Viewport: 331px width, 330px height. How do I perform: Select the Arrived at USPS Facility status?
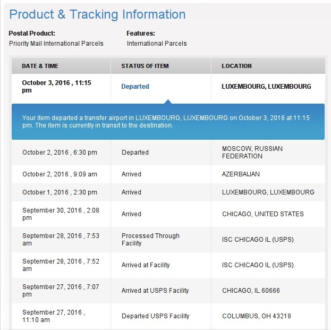pos(155,291)
